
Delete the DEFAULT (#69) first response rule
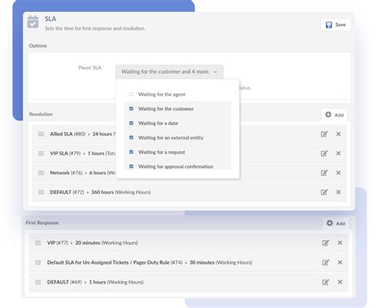[340, 282]
